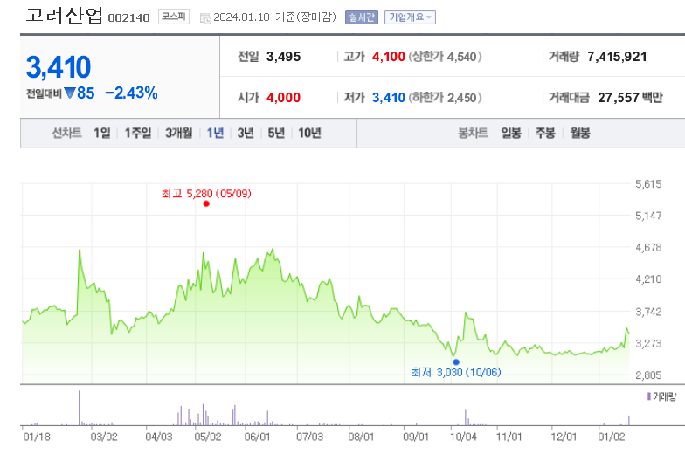Screen dimensions: 685x454
Task: Click the 전일 value 3,495
Action: tap(283, 57)
